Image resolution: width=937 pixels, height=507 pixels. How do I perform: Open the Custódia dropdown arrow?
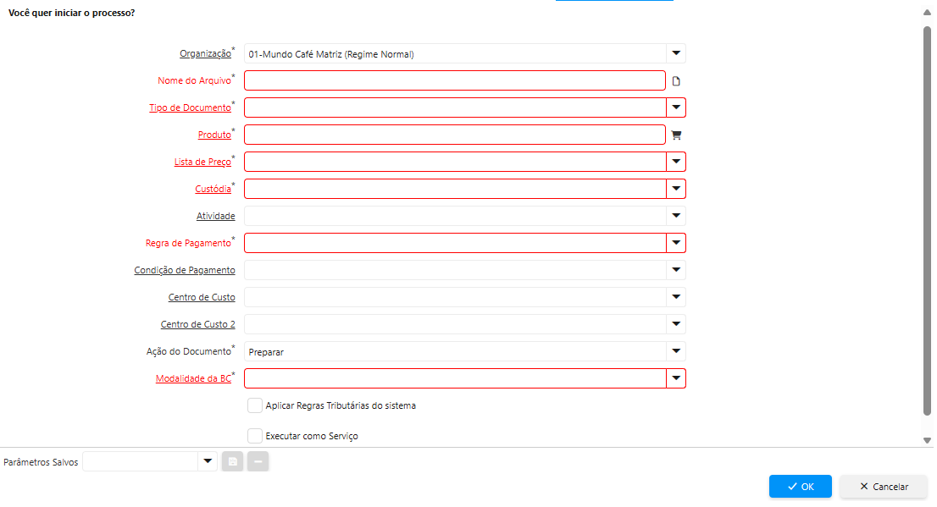coord(676,189)
